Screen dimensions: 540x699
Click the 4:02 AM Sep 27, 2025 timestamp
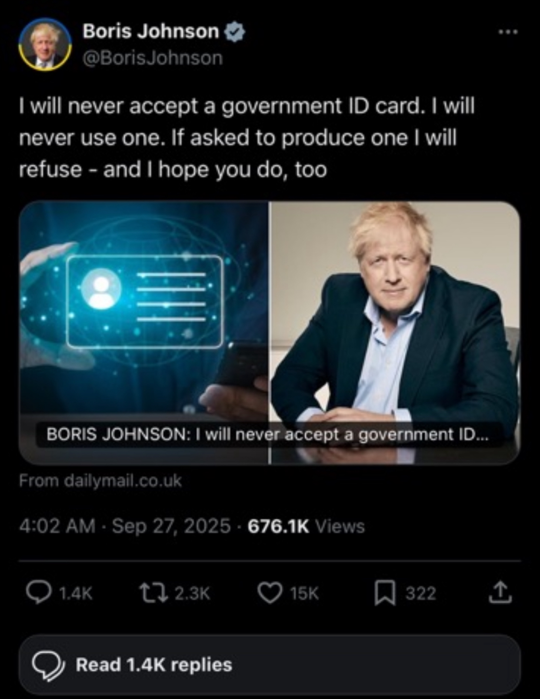(125, 526)
